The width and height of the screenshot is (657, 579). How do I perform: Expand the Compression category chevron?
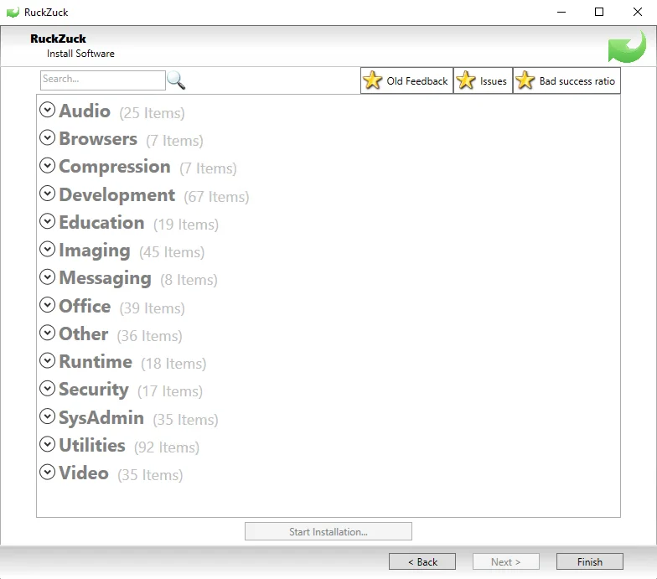[48, 166]
